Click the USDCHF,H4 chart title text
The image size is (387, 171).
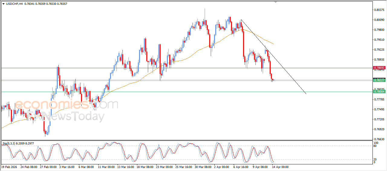tap(15, 4)
